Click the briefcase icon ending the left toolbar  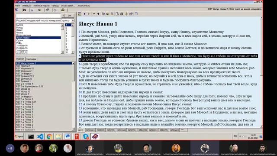pos(63,10)
